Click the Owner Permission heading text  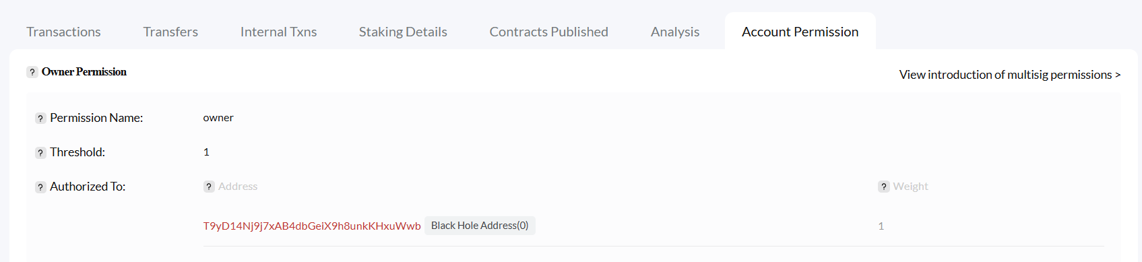(x=84, y=71)
